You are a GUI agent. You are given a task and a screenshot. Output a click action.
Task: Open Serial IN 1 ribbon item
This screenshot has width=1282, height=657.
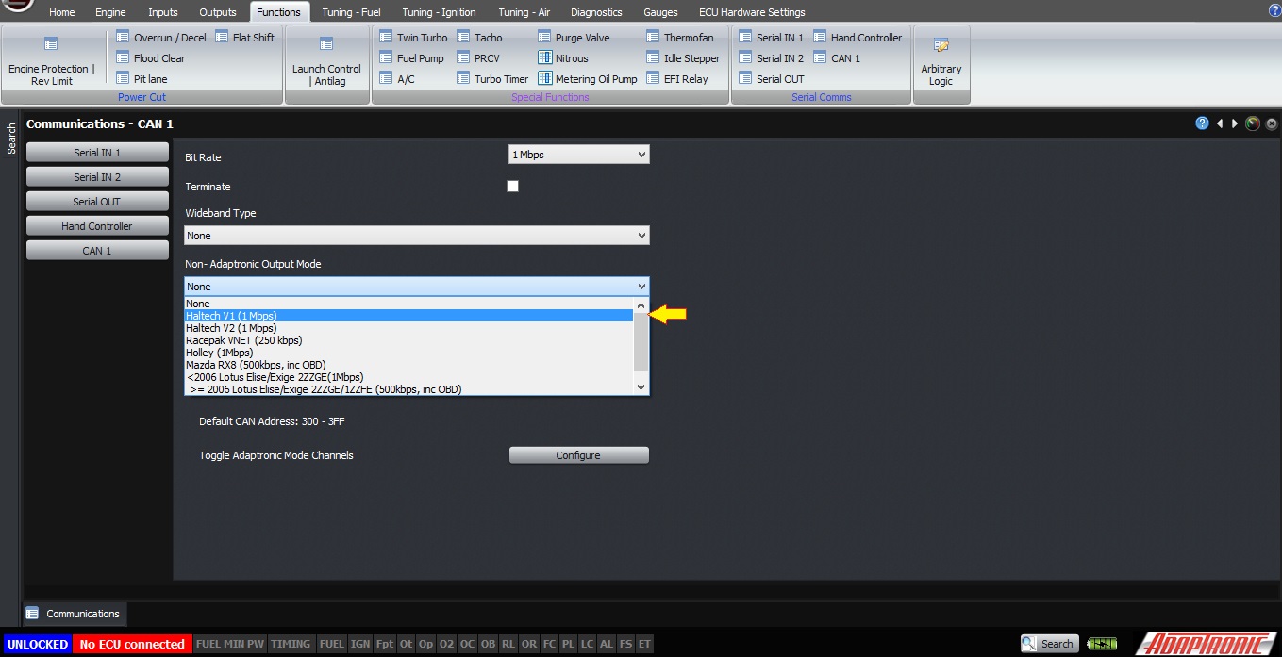click(x=771, y=38)
